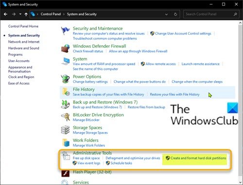Screen dimensions: 243x185
Task: Click Review your computer's status link
Action: click(109, 34)
